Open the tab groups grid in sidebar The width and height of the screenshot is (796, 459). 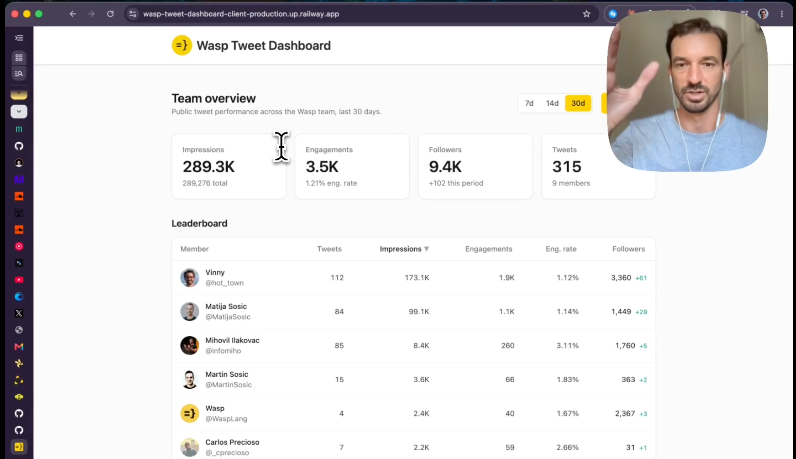(19, 57)
